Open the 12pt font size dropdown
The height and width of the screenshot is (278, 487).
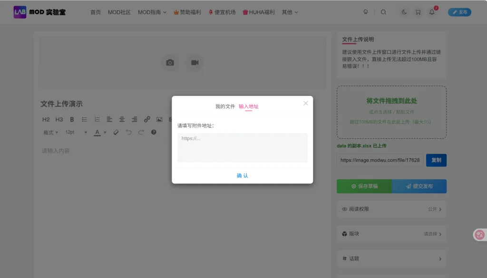pyautogui.click(x=76, y=133)
